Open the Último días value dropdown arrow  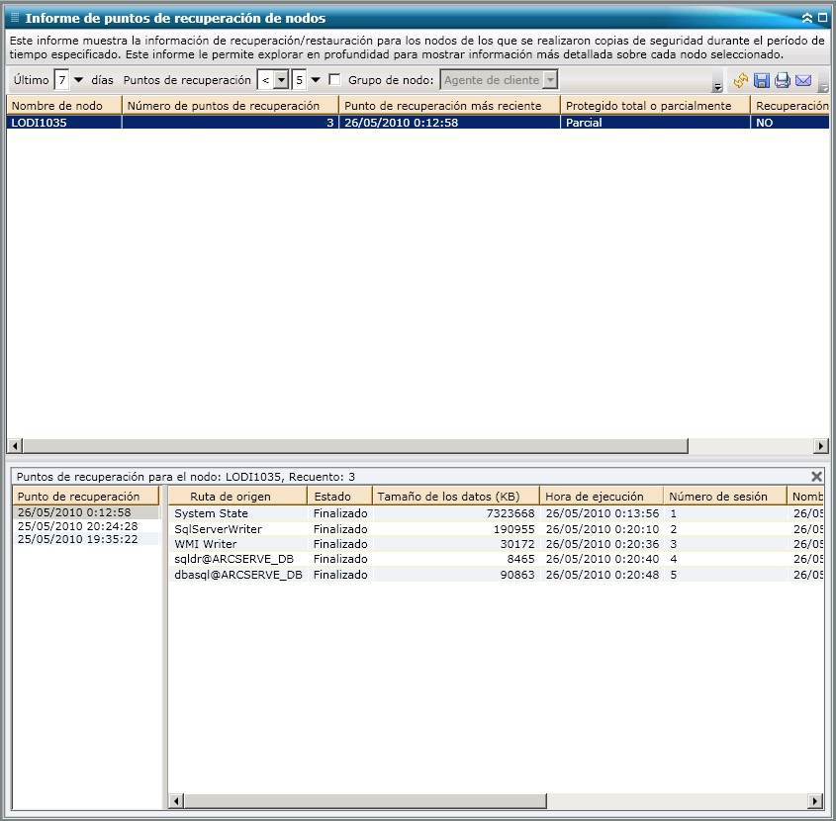[x=78, y=80]
